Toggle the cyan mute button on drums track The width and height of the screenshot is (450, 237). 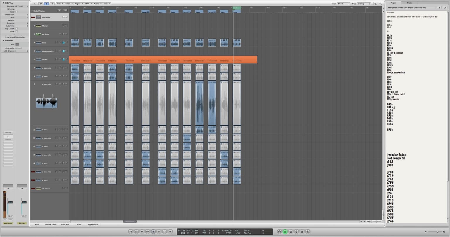click(63, 59)
